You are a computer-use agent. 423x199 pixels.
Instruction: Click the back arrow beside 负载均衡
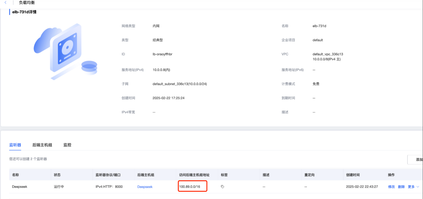(5, 3)
